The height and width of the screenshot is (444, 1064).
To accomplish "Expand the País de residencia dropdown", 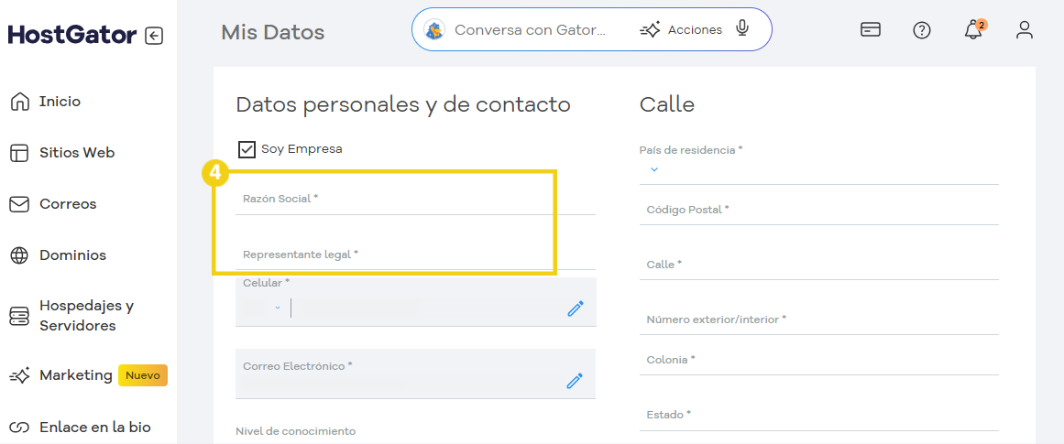I will [x=654, y=169].
